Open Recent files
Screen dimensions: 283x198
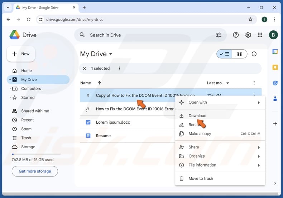(x=38, y=120)
